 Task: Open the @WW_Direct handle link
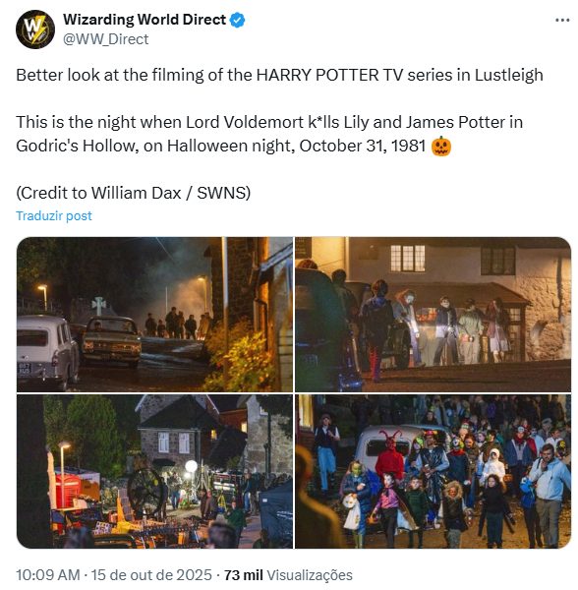pyautogui.click(x=106, y=39)
